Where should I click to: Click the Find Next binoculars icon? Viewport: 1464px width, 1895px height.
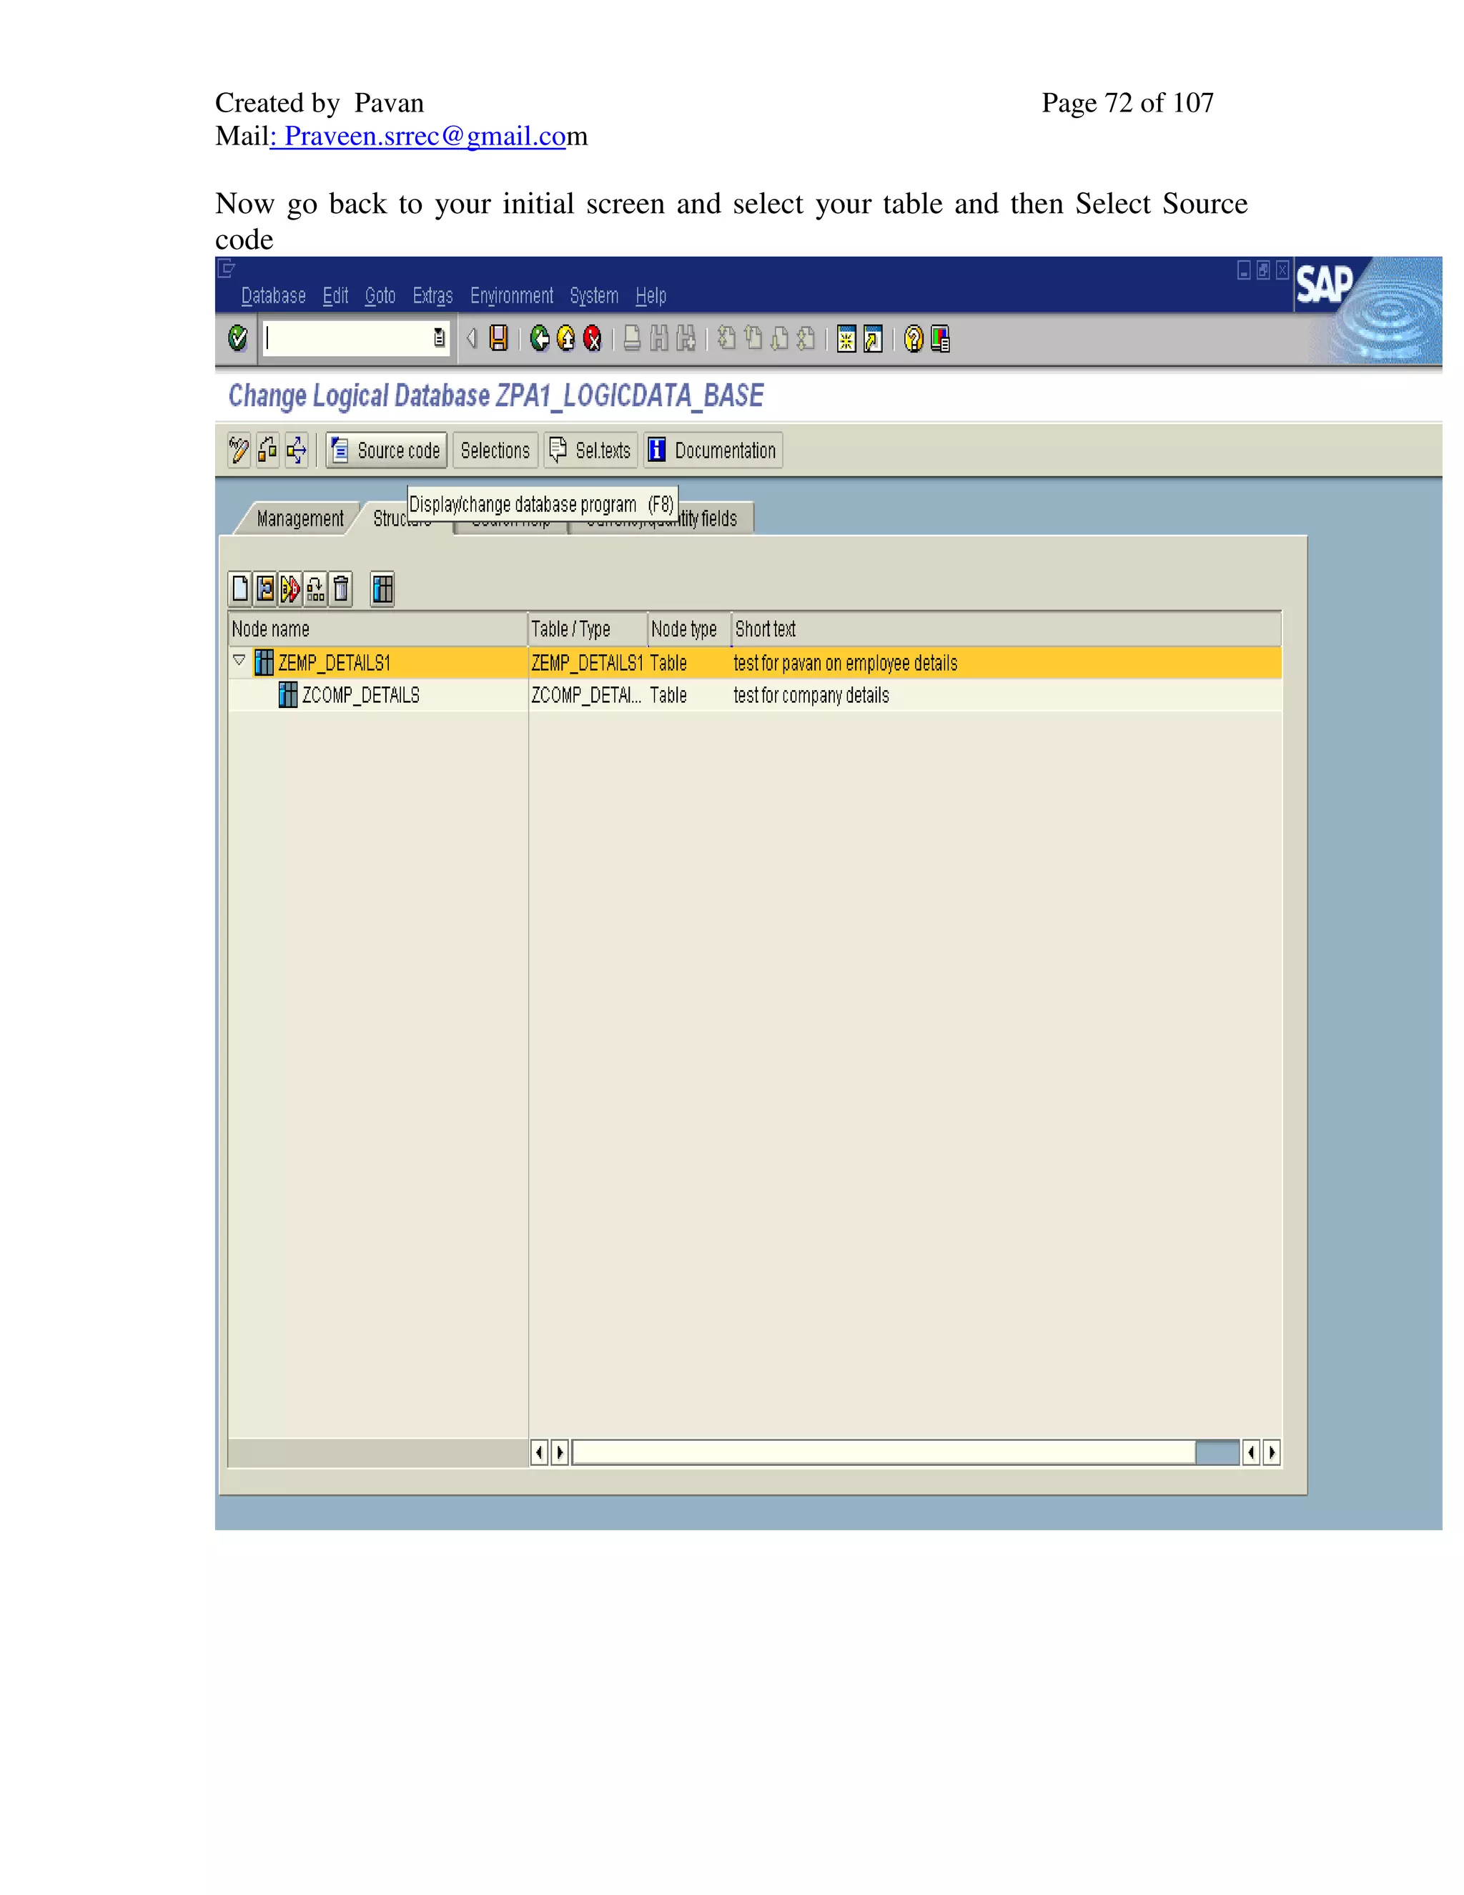(x=686, y=338)
